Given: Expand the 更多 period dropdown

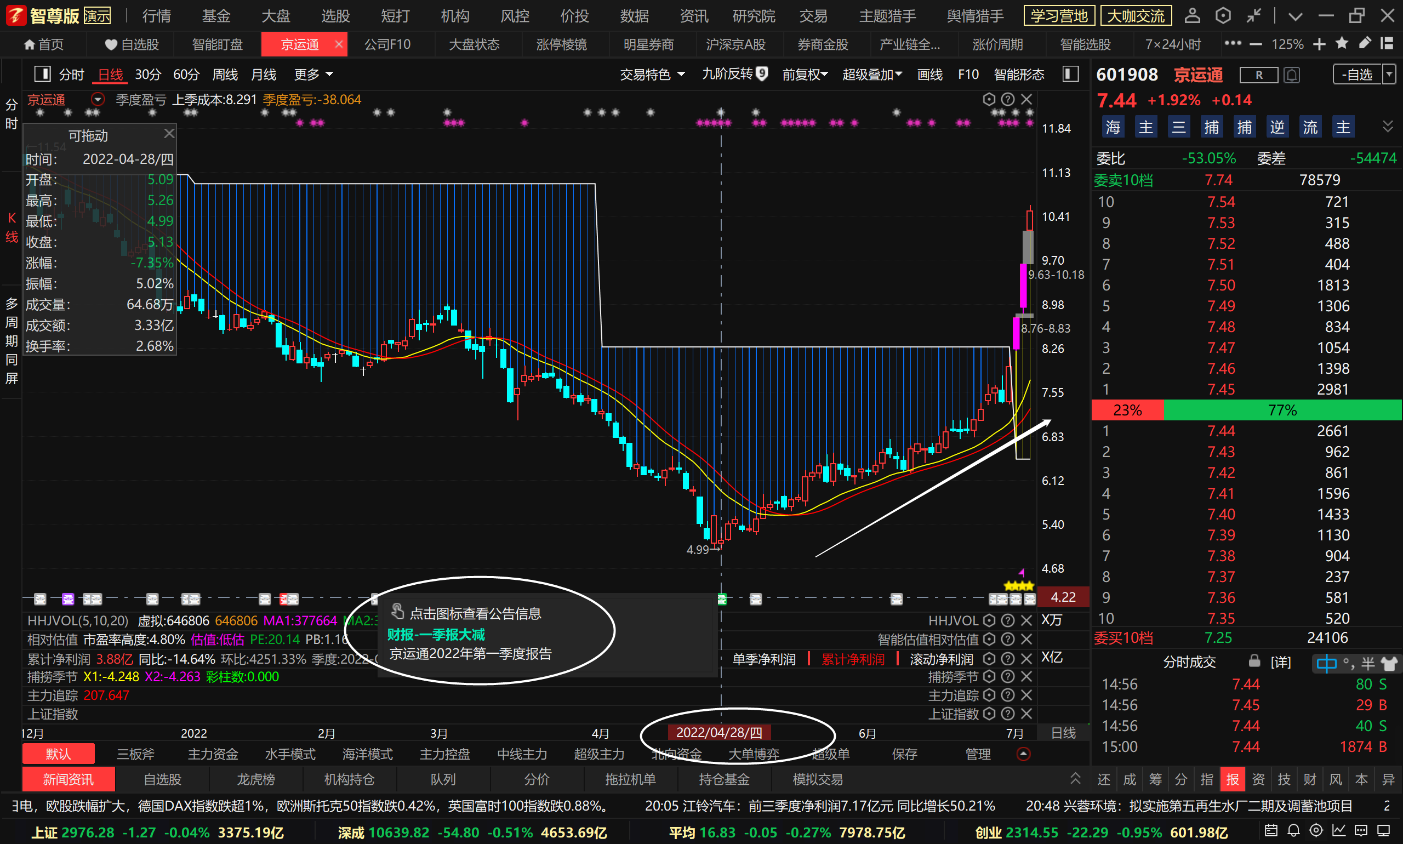Looking at the screenshot, I should click(x=313, y=75).
